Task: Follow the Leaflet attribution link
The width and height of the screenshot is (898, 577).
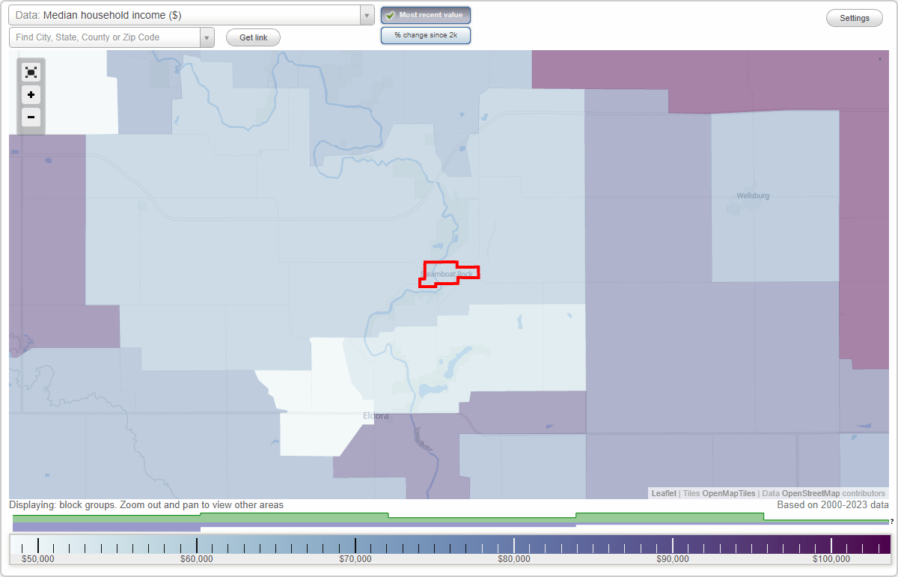Action: [663, 493]
